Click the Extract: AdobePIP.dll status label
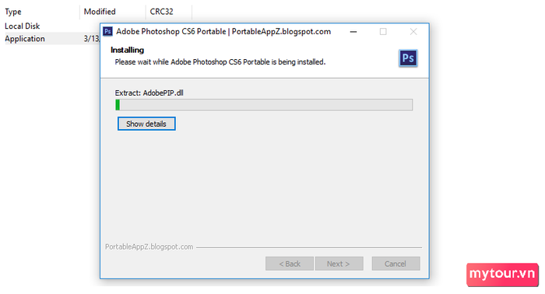 click(149, 93)
